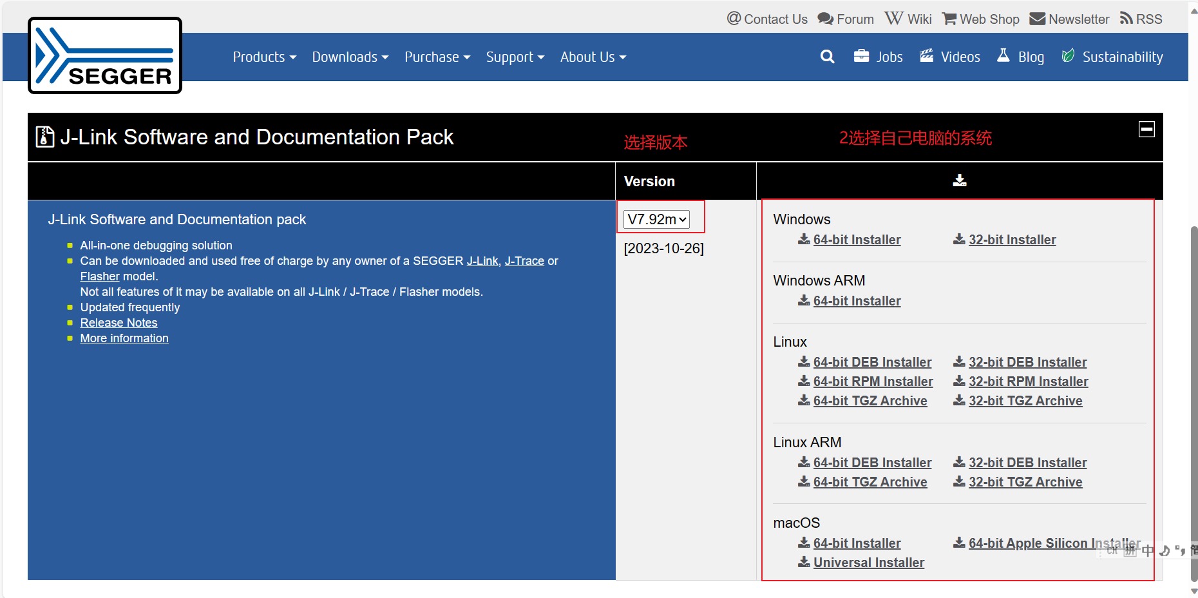Expand the Products menu

[x=265, y=57]
